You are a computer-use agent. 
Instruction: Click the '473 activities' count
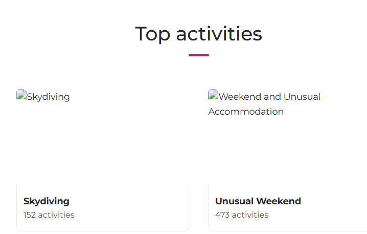[242, 215]
